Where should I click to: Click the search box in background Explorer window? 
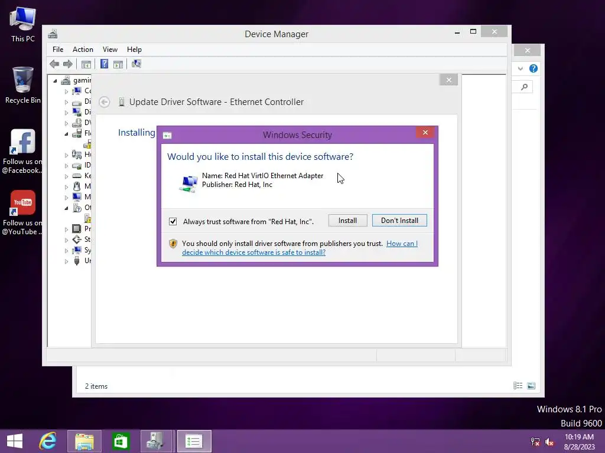(522, 87)
